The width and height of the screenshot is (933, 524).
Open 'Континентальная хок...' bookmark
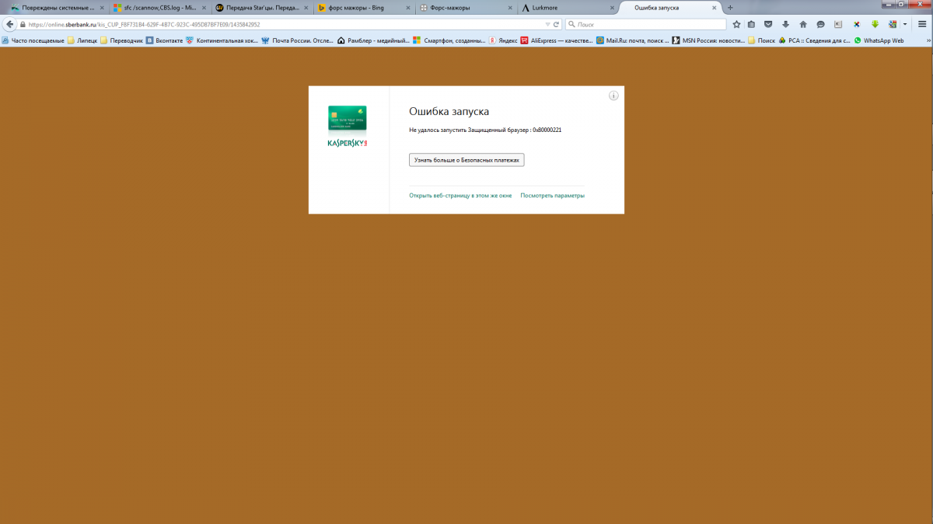click(x=222, y=40)
